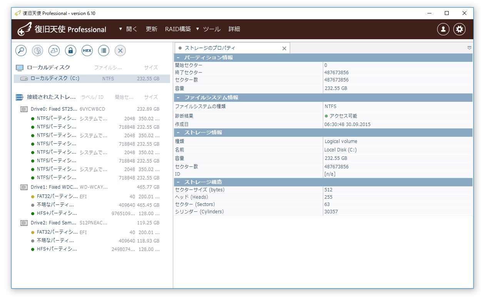The width and height of the screenshot is (481, 299).
Task: Click the 終了セクター property label
Action: pos(189,73)
